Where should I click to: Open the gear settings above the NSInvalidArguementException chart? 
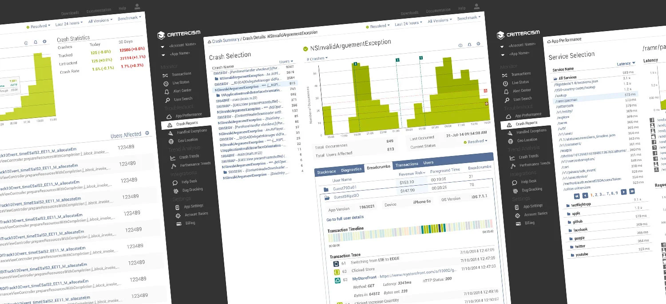(478, 44)
